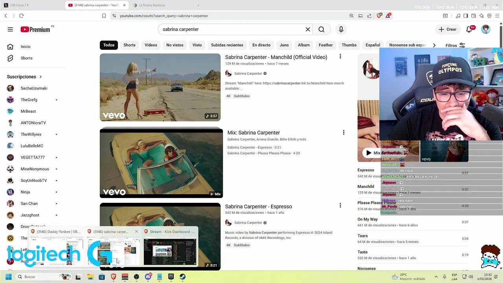Toggle the microphone in the system tray
Screen dimensions: 503x283
[444, 277]
